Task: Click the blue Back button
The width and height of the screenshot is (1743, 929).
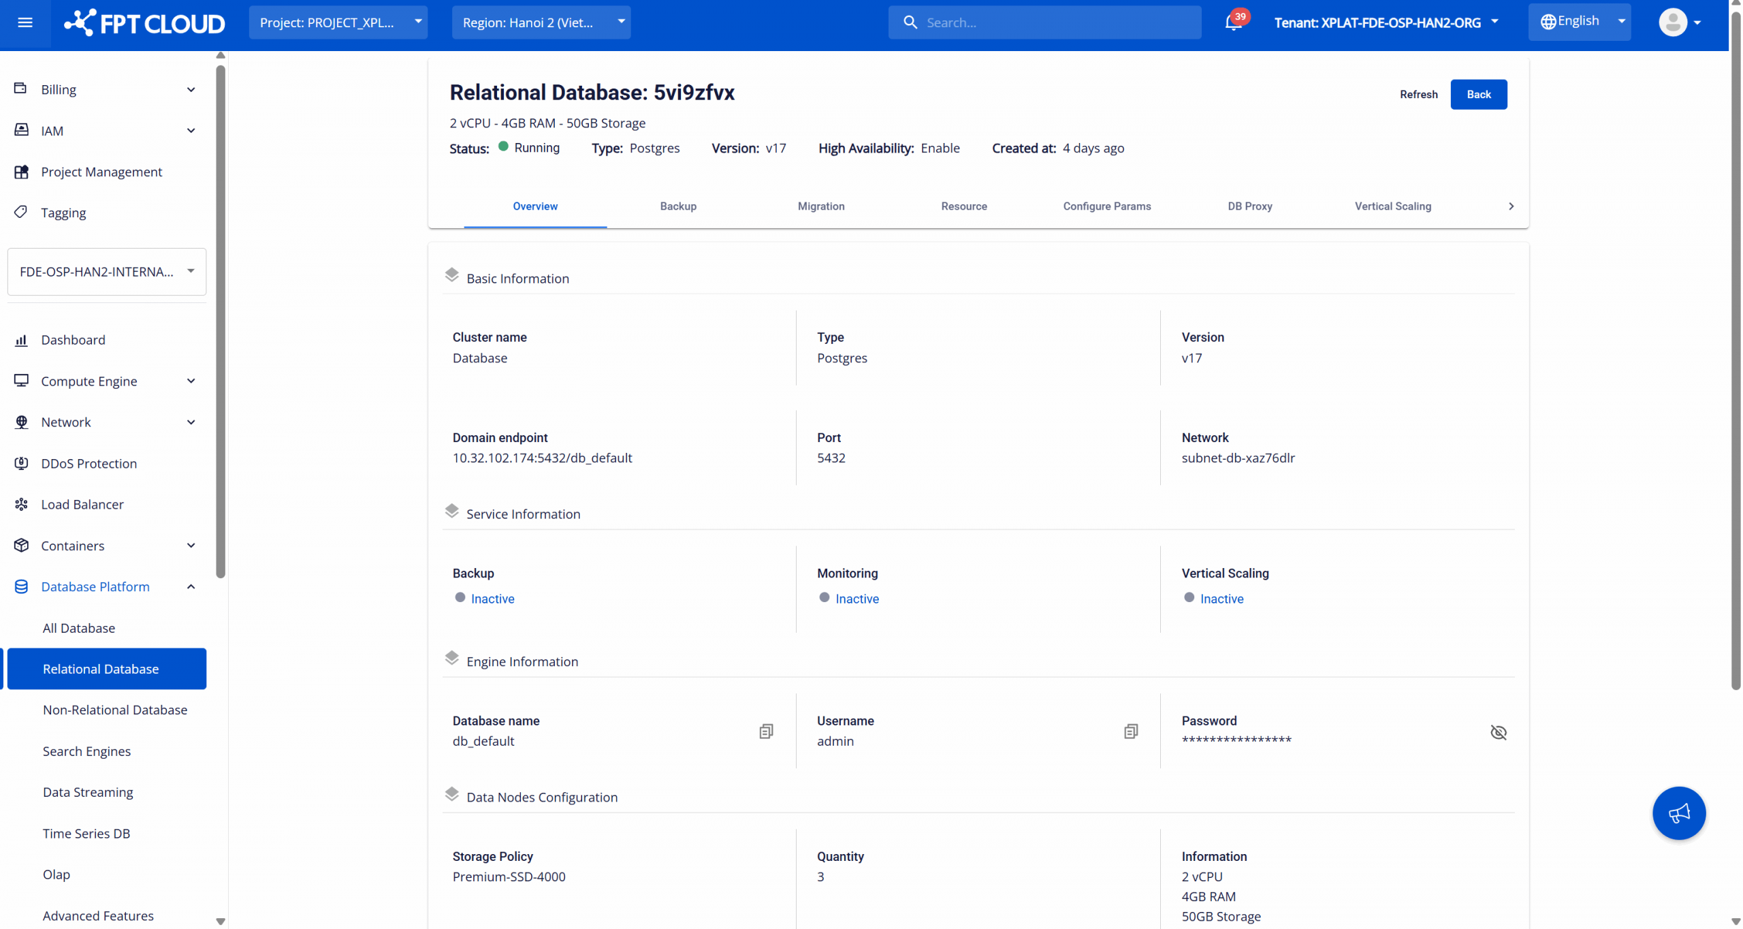Action: pos(1478,94)
